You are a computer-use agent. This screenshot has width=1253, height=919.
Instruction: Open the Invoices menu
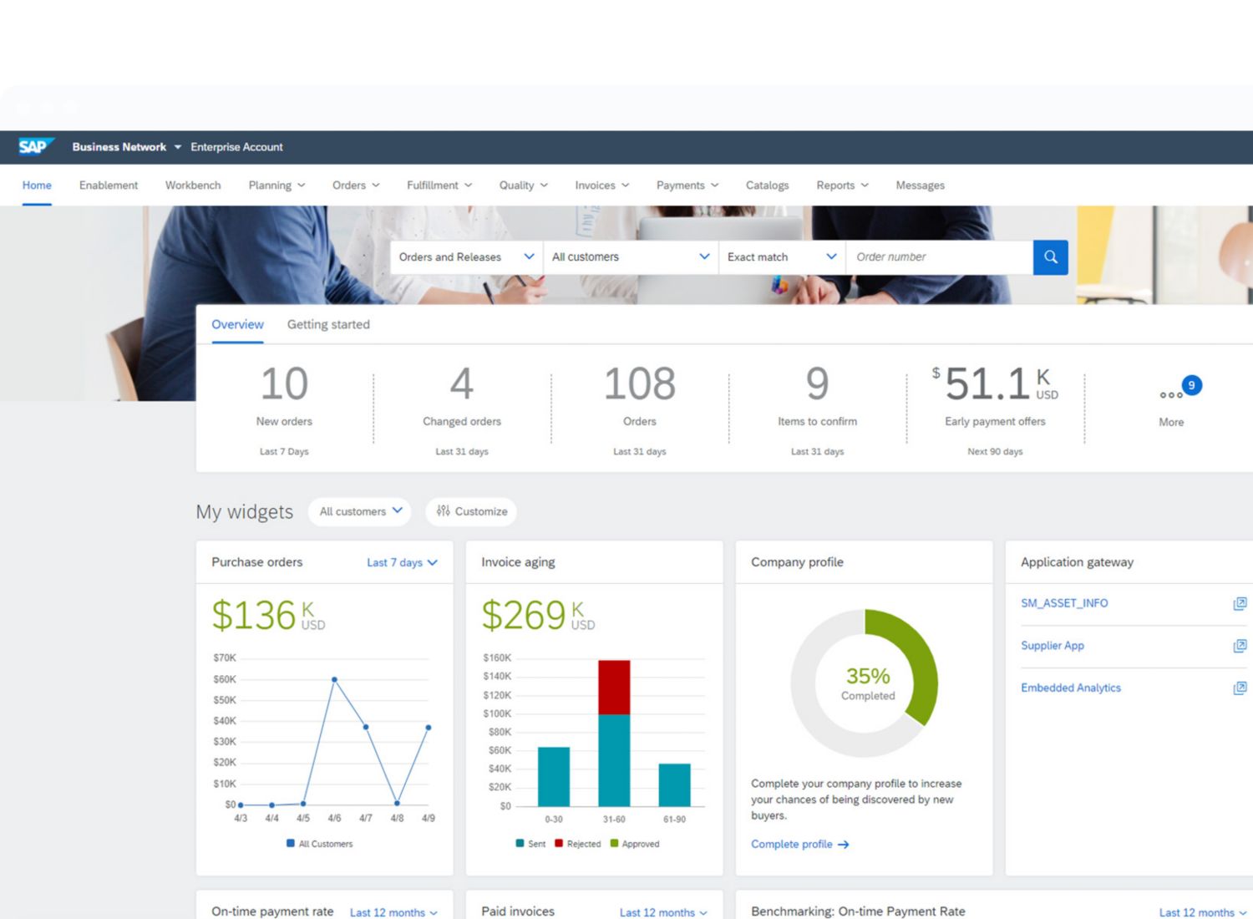tap(601, 185)
